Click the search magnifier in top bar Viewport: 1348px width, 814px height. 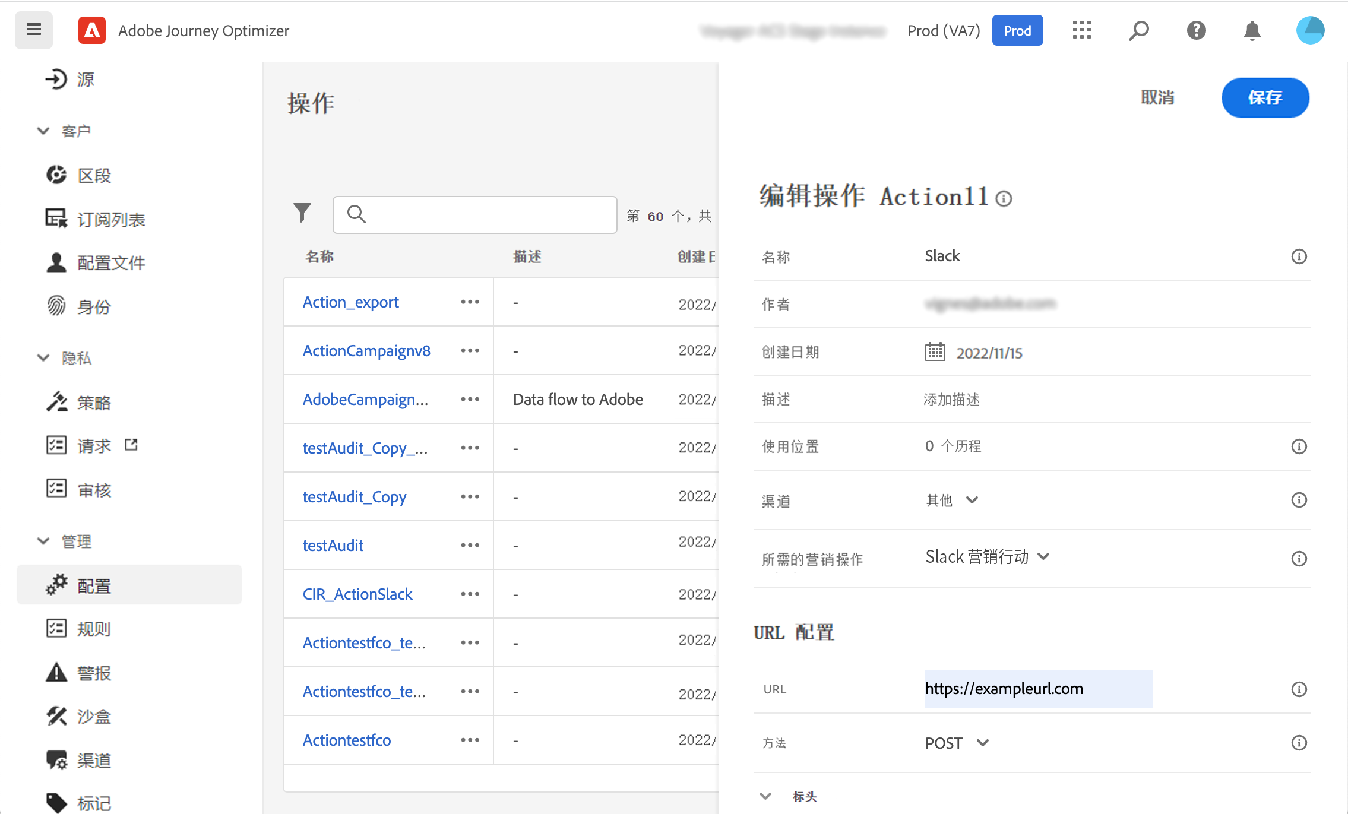1138,30
